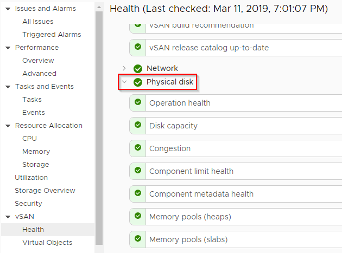
Task: Expand the Network health category
Action: [x=124, y=68]
